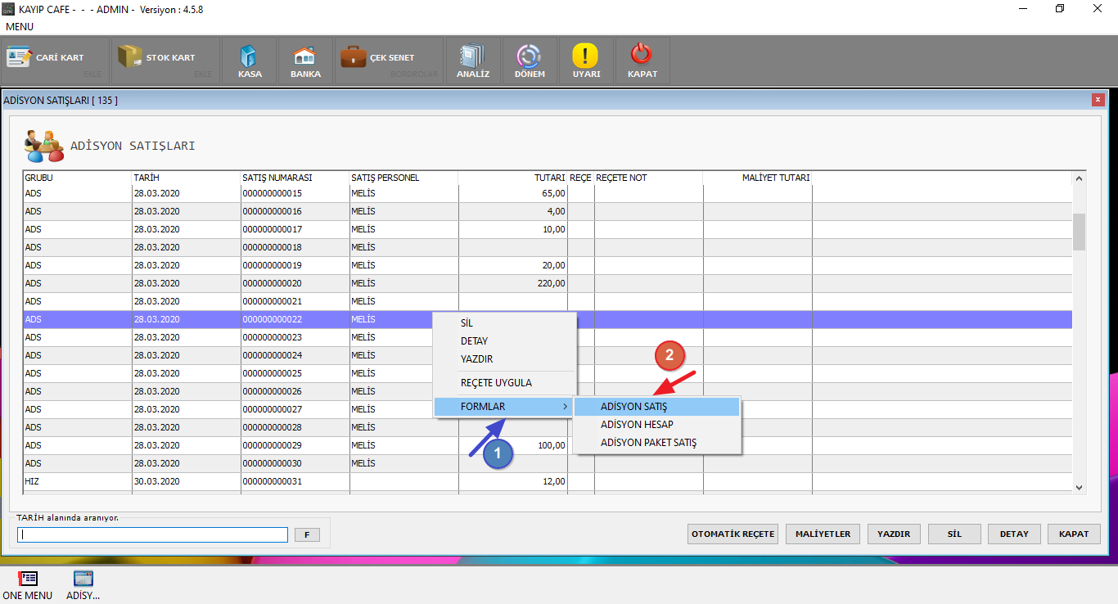Click the vertical scrollbar thumb
The image size is (1118, 604).
tap(1079, 232)
